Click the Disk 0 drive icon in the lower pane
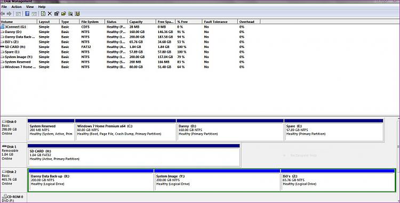This screenshot has height=203, width=400. pyautogui.click(x=4, y=122)
